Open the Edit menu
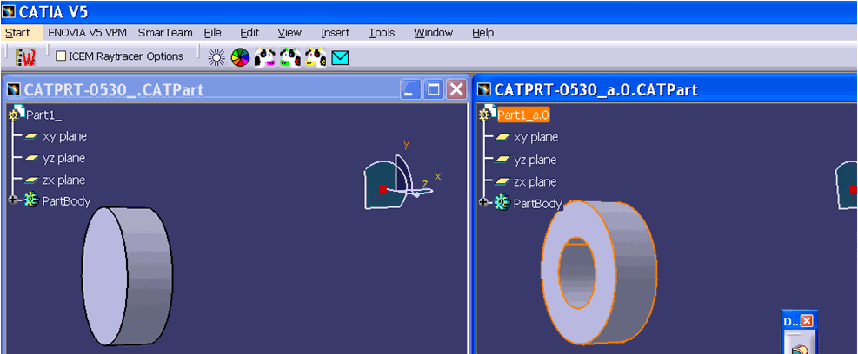 pos(249,33)
